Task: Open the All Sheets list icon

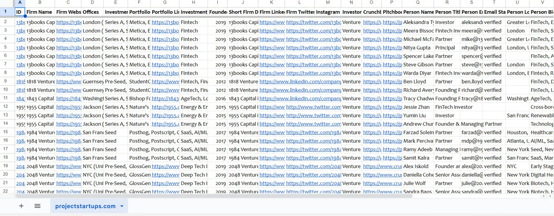Action: click(37, 206)
